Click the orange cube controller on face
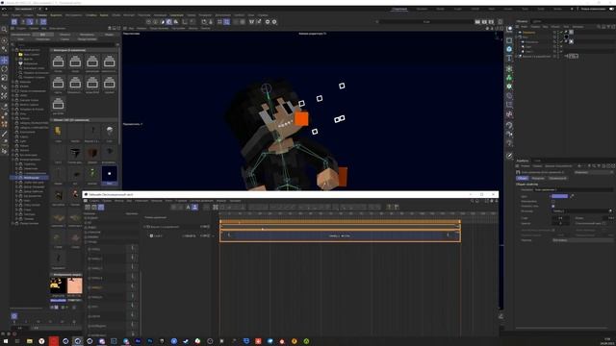 [301, 119]
